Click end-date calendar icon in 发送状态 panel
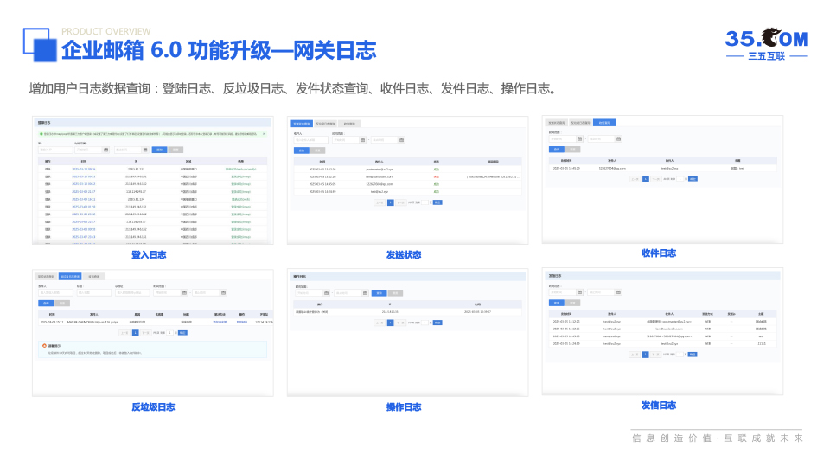The width and height of the screenshot is (830, 467). pos(400,139)
